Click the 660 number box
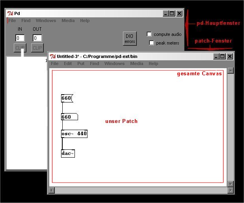244x203 pixels. coord(69,117)
